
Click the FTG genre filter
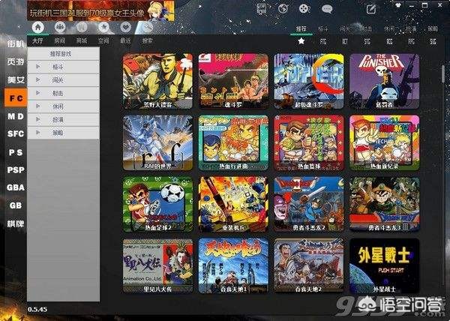(323, 41)
